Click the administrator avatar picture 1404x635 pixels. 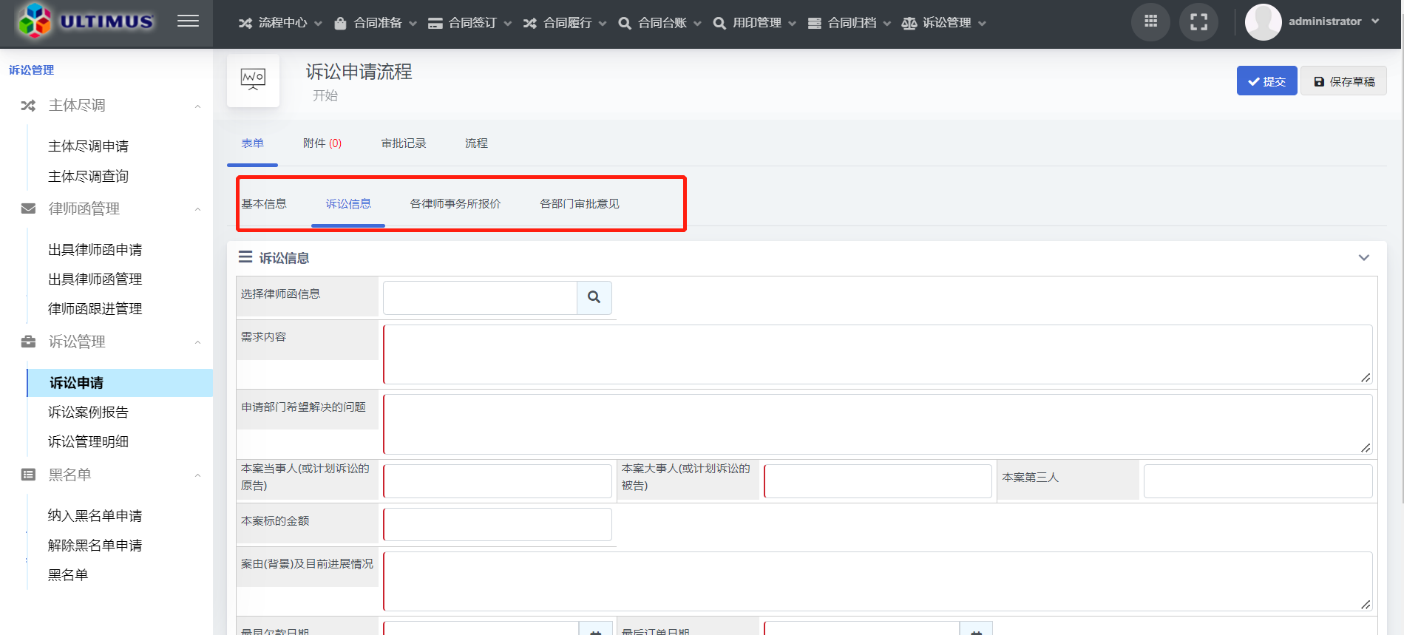[x=1263, y=22]
